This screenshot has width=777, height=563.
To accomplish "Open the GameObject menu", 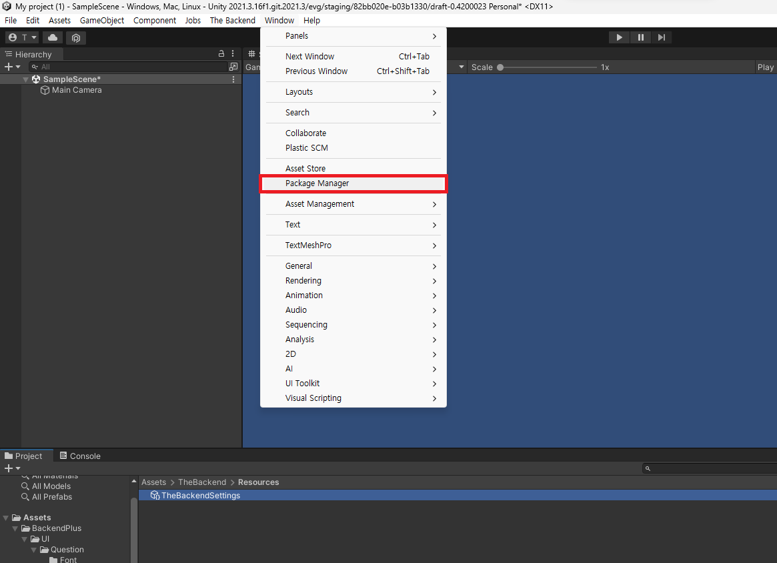I will (102, 20).
